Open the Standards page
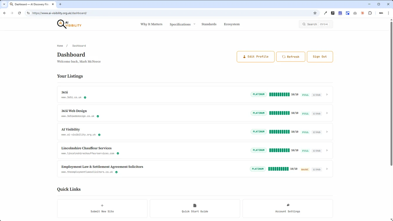 pos(209,24)
